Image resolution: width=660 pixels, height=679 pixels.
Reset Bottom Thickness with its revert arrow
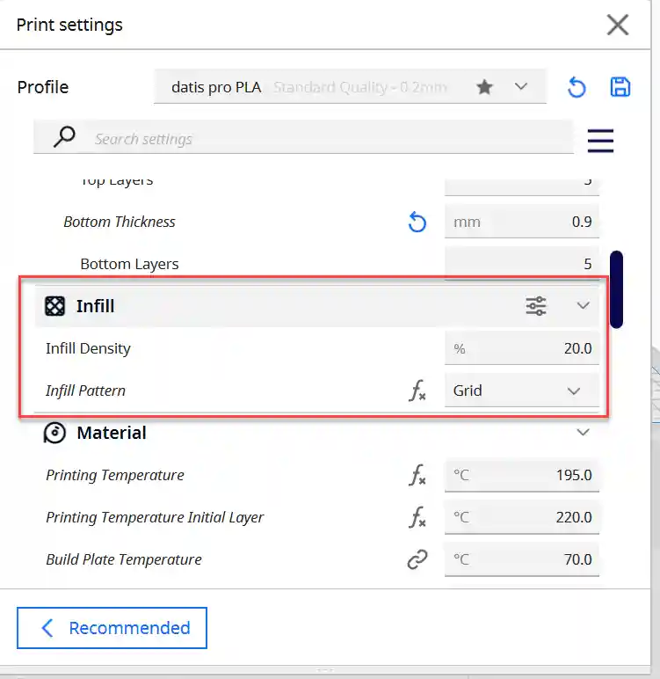[x=417, y=222]
